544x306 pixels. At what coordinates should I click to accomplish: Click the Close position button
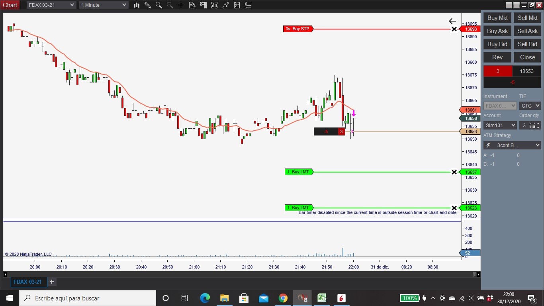tap(528, 57)
